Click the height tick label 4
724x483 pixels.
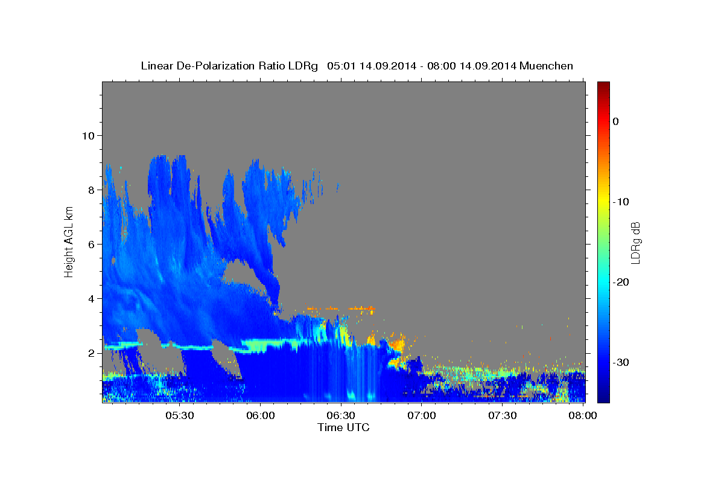90,298
